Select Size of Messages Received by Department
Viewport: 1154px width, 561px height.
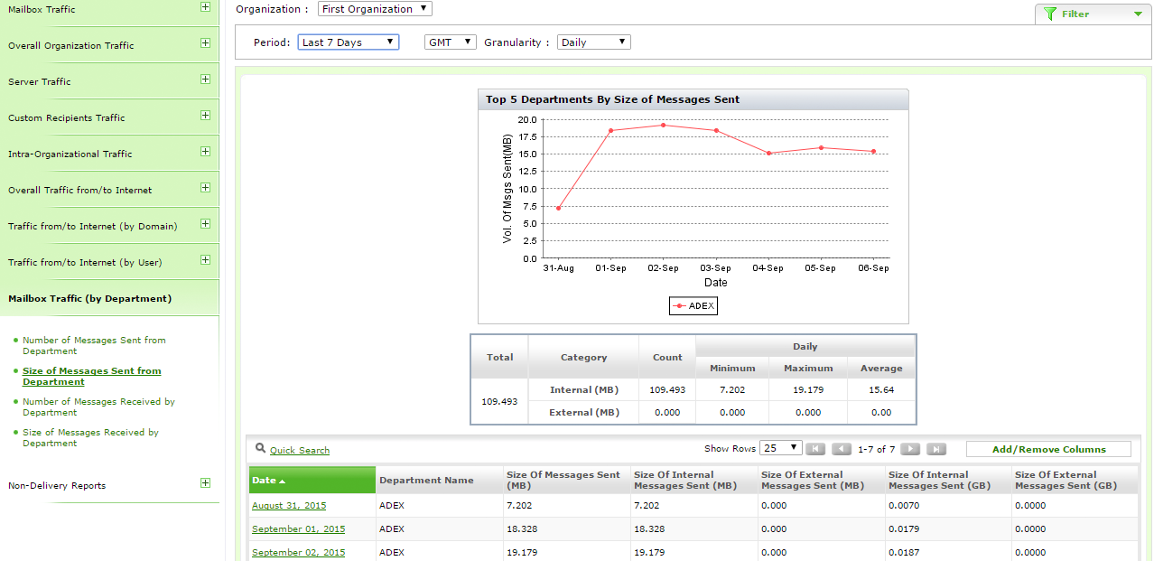point(90,437)
